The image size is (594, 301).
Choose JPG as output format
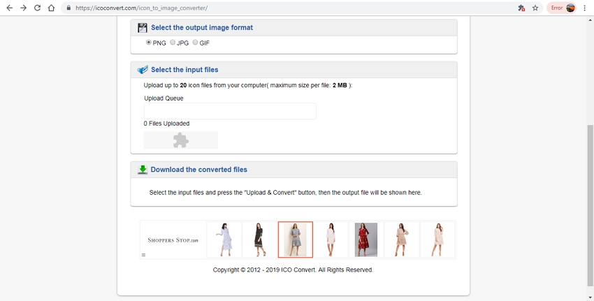[173, 43]
